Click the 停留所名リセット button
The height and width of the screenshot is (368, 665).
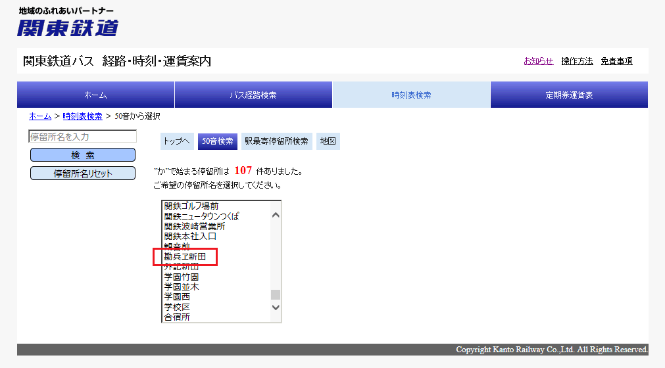pyautogui.click(x=82, y=173)
